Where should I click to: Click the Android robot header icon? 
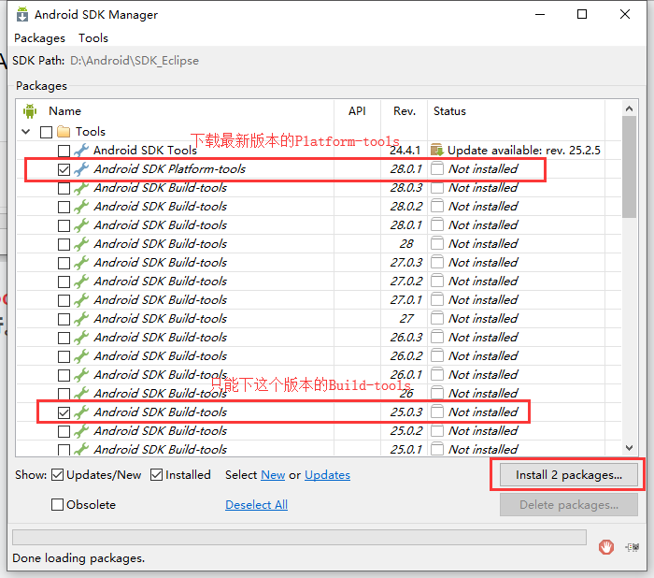coord(30,111)
